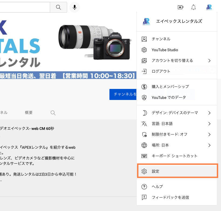Open ヘルプ menu item
The height and width of the screenshot is (211, 221).
177,187
